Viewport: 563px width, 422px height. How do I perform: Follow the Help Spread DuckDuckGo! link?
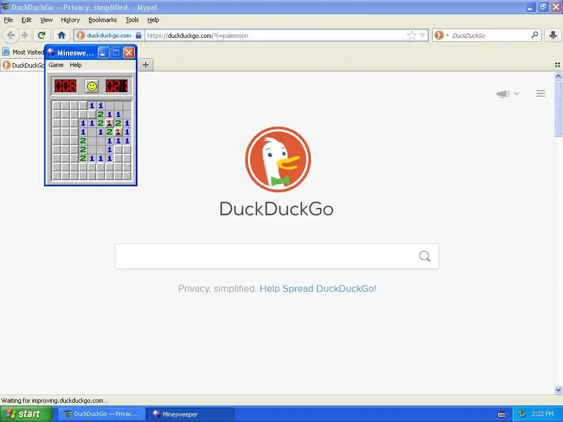(318, 288)
